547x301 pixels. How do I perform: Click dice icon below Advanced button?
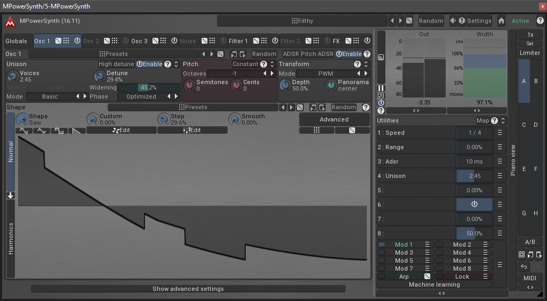(x=352, y=130)
